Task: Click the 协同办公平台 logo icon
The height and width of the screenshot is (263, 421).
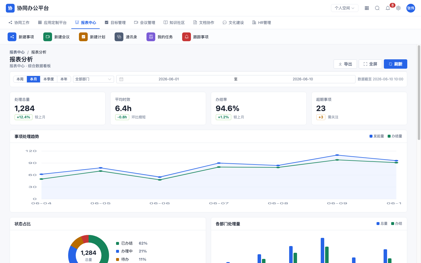Action: click(x=10, y=8)
